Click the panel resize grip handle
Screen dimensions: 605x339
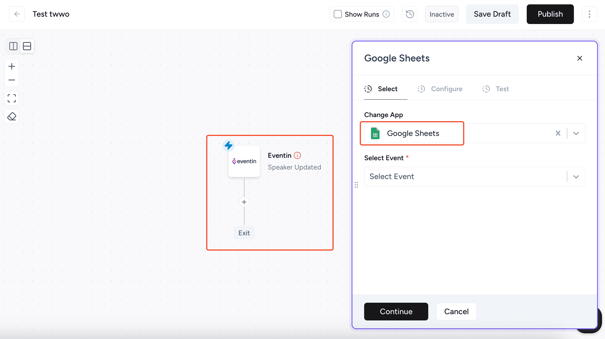[356, 185]
